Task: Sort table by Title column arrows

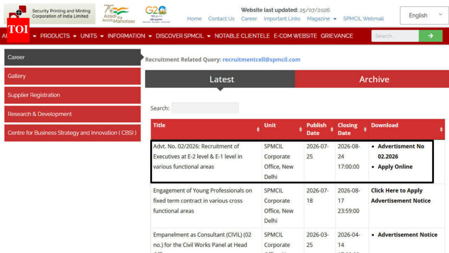Action: (258, 129)
